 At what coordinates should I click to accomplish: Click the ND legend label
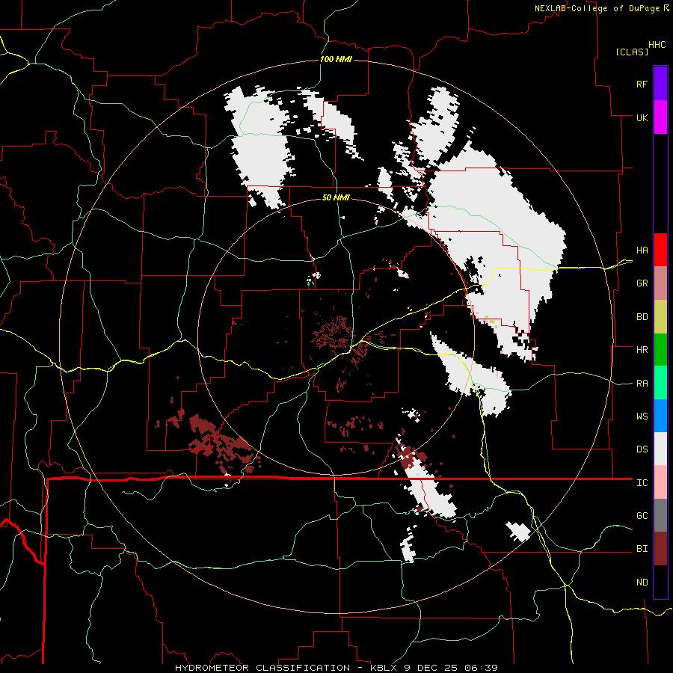click(642, 583)
